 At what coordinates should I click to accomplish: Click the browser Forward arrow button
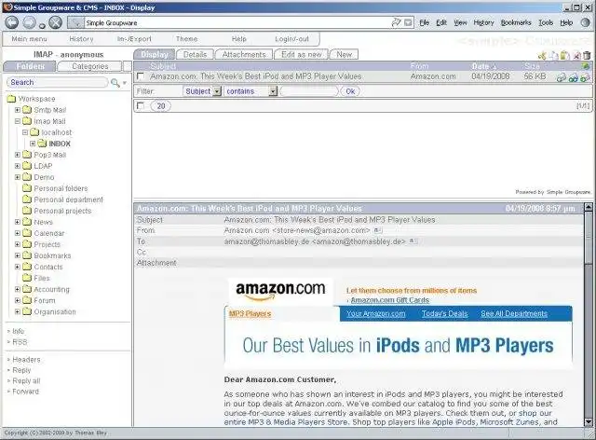(x=29, y=22)
